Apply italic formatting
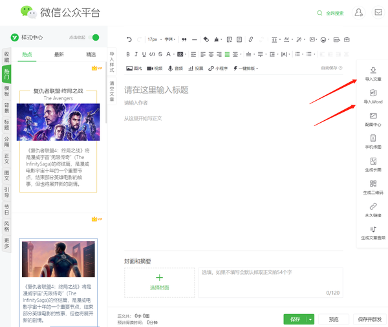The height and width of the screenshot is (327, 388). (136, 54)
